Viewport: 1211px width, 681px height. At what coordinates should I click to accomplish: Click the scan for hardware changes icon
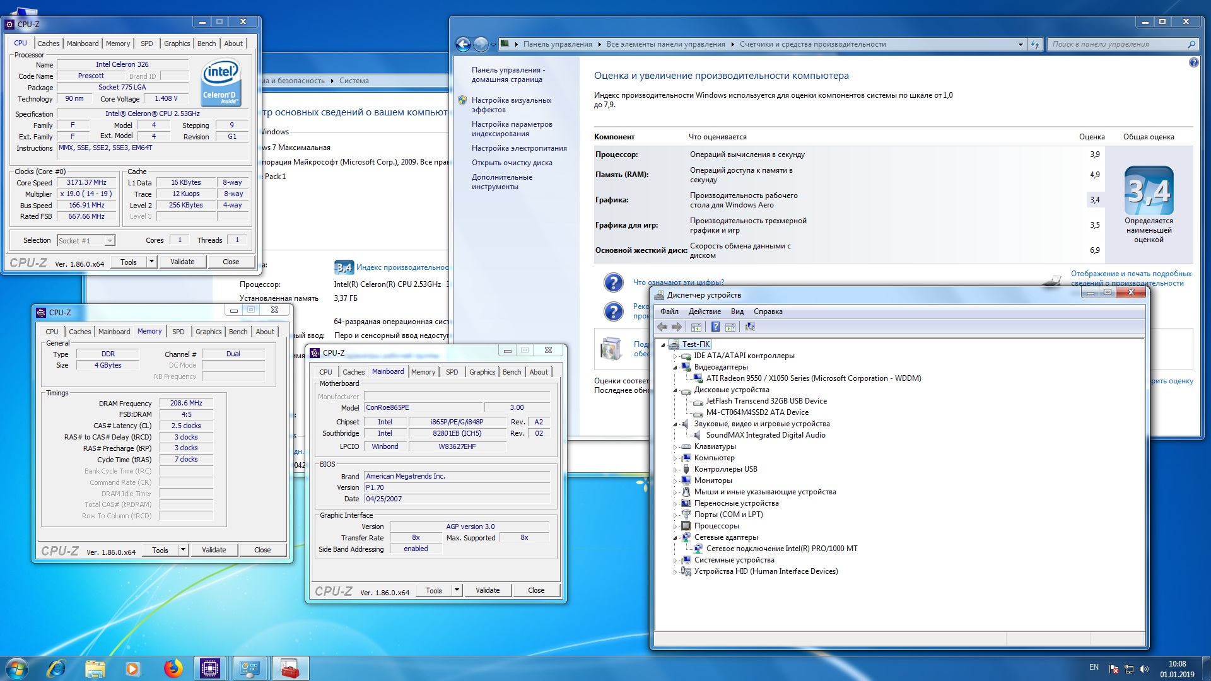coord(749,327)
